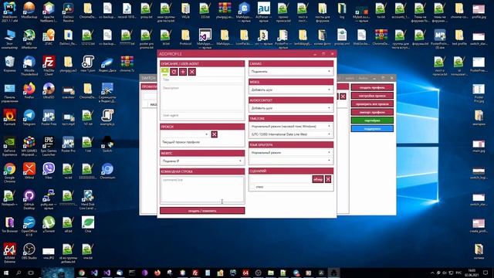Open the MSI Afterburner desktop icon
Screen dimensions: 494x278
pyautogui.click(x=29, y=39)
